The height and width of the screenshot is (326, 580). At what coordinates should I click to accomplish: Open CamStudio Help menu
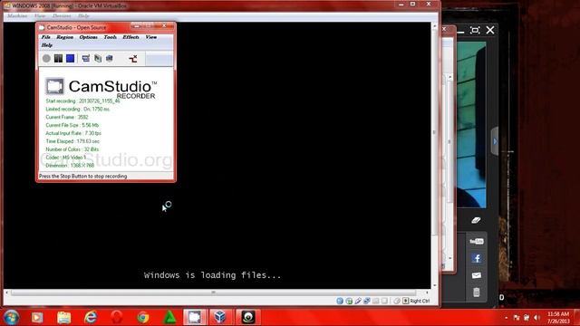pyautogui.click(x=46, y=45)
